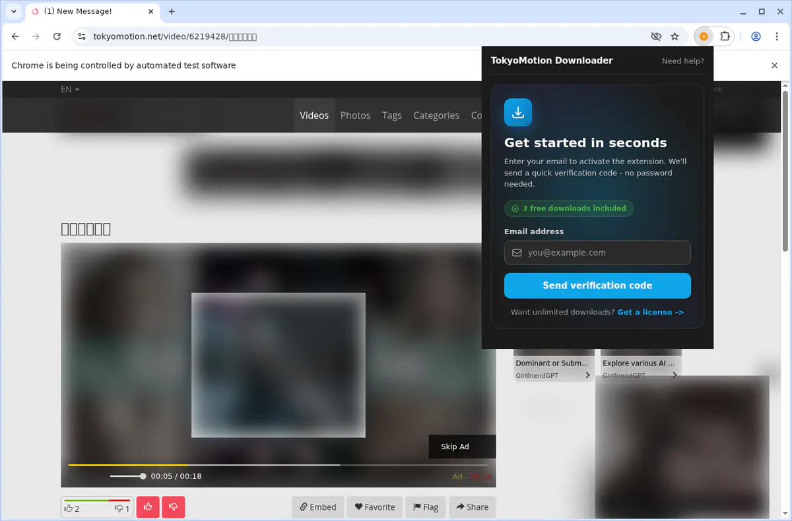Viewport: 792px width, 521px height.
Task: Click the blue download icon in popup
Action: (518, 112)
